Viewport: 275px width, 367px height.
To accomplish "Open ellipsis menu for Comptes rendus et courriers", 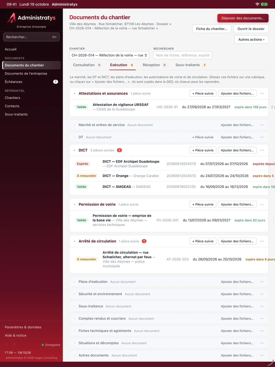I will point(262,318).
